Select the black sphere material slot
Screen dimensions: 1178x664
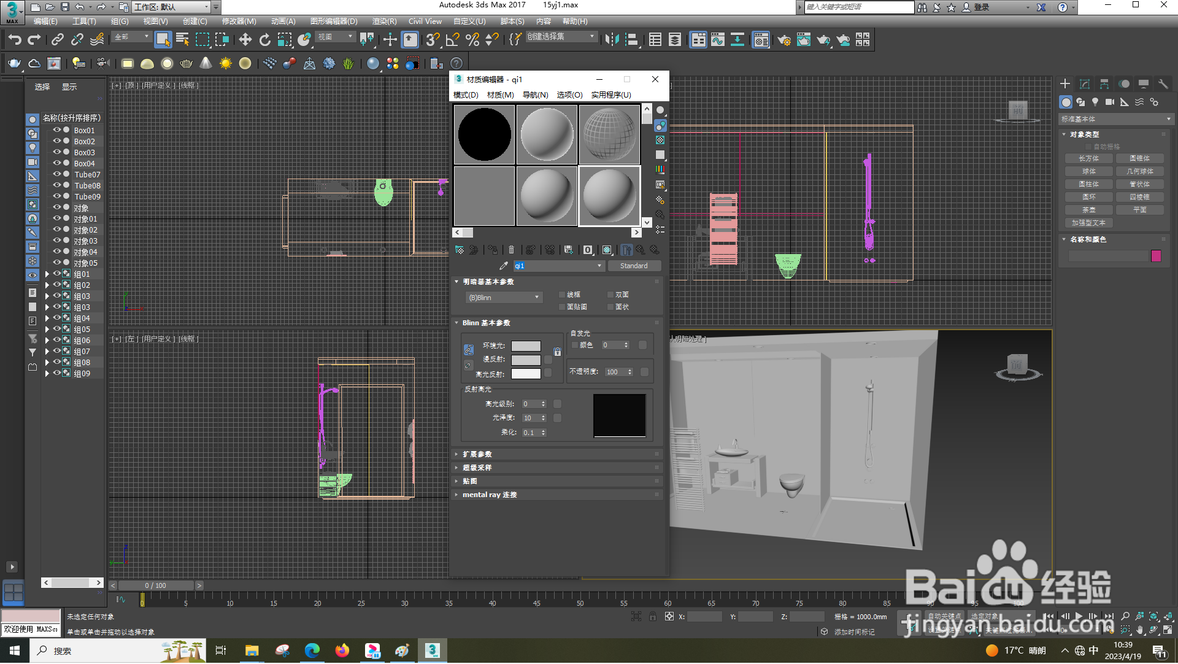(x=484, y=134)
